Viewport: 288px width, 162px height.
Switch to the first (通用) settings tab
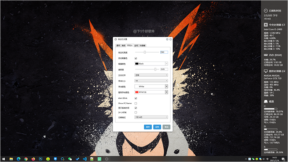tap(118, 46)
